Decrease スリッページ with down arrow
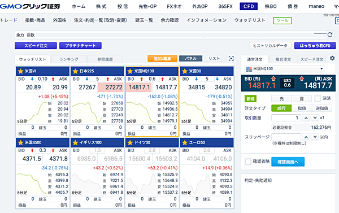The height and width of the screenshot is (213, 339). click(x=315, y=137)
